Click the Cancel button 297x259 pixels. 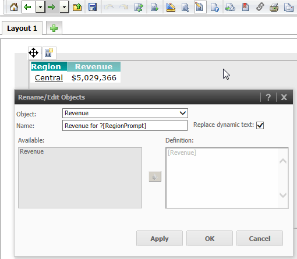click(260, 239)
